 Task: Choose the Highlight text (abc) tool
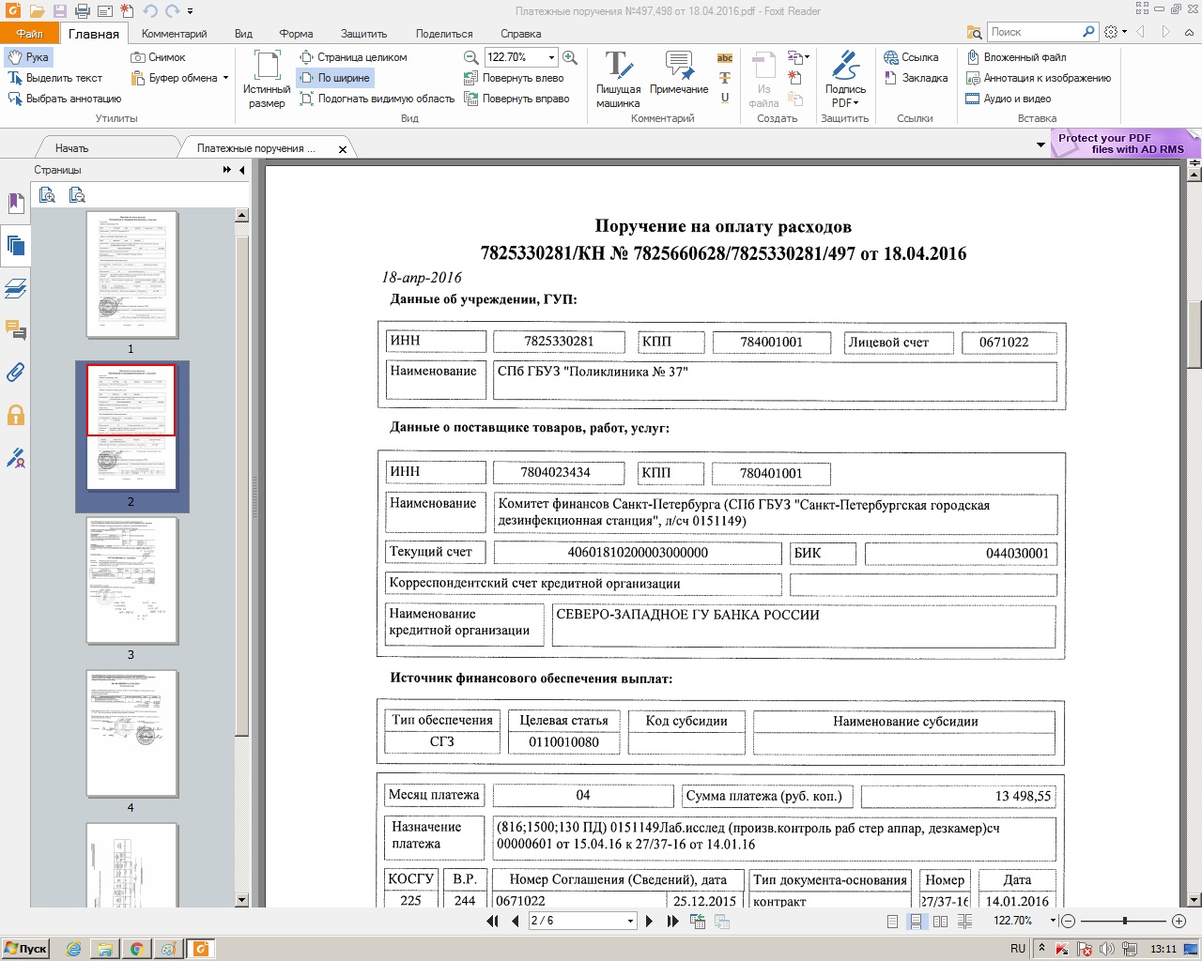[x=725, y=58]
